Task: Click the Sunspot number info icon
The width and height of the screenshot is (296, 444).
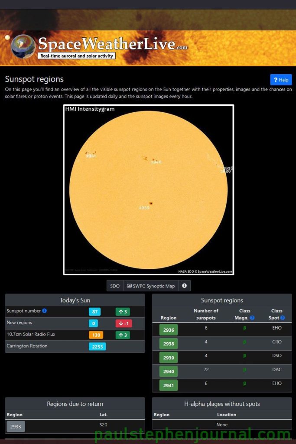Action: pos(45,310)
